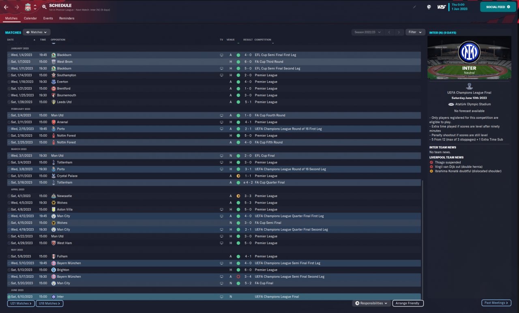Click the matches list vertical scrollbar
The image size is (519, 313).
422,239
